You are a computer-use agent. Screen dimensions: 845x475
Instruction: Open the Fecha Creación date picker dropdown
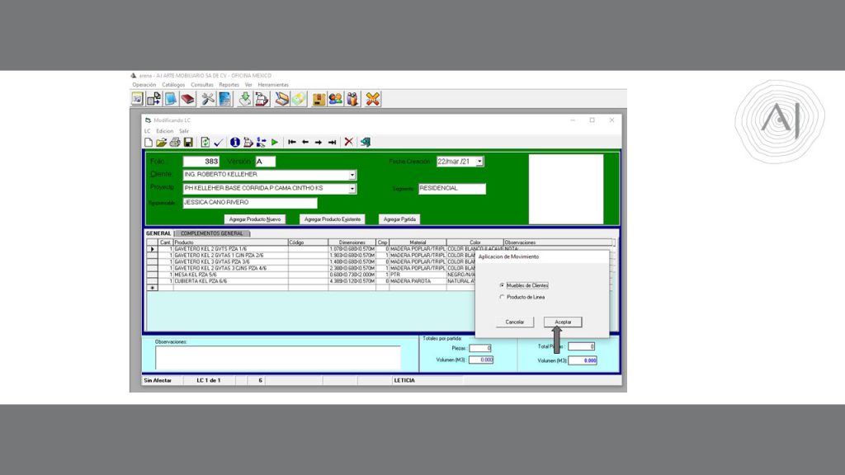pyautogui.click(x=479, y=162)
